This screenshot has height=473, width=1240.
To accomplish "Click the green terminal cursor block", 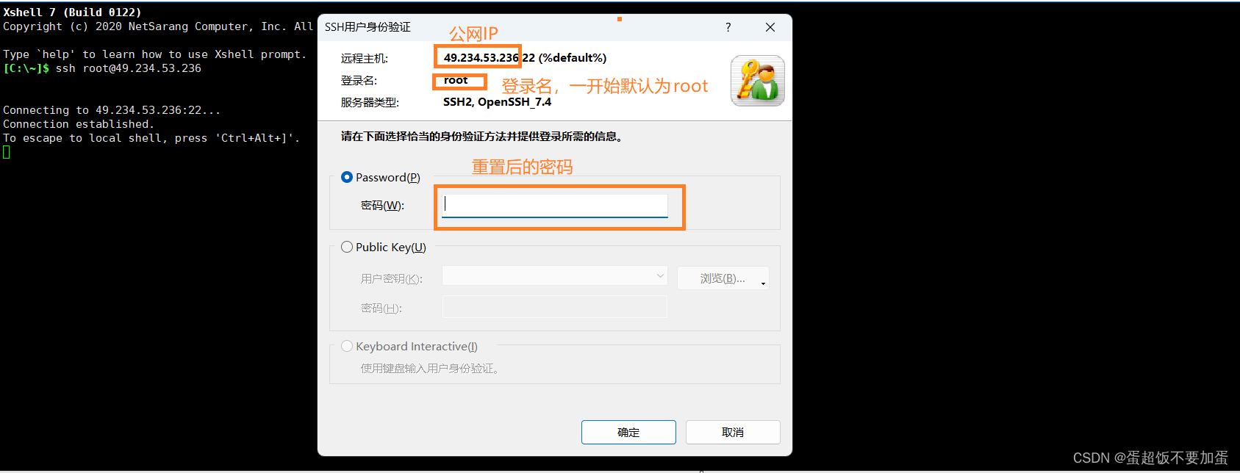I will pyautogui.click(x=7, y=152).
